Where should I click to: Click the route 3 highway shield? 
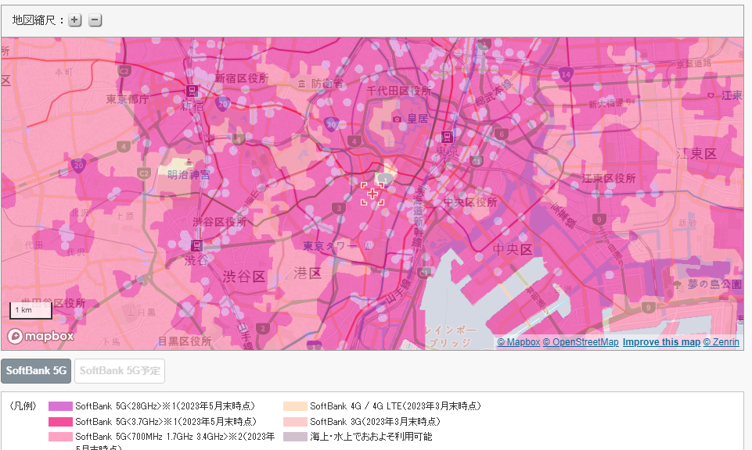coord(339,209)
